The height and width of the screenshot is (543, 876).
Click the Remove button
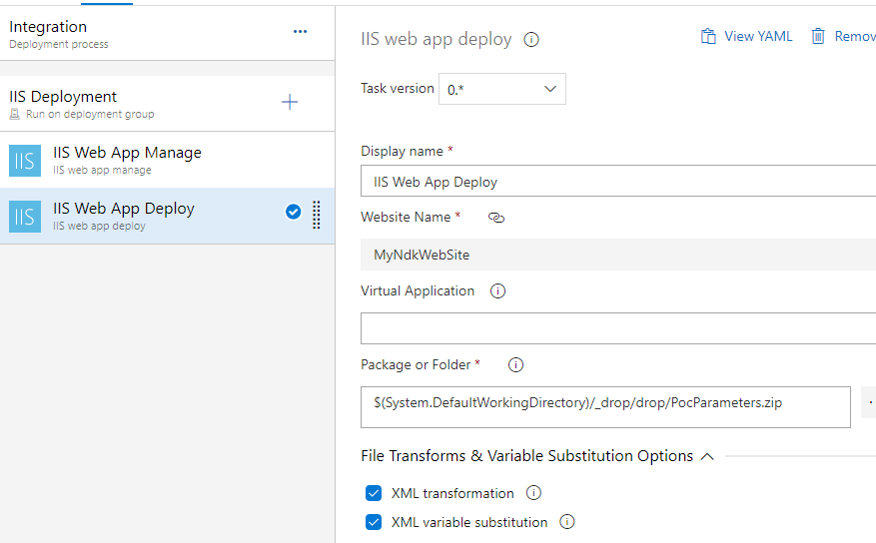[844, 36]
